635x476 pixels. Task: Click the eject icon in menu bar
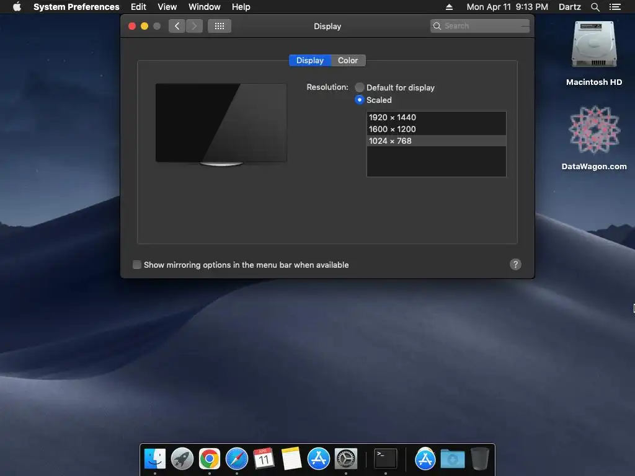[x=449, y=7]
